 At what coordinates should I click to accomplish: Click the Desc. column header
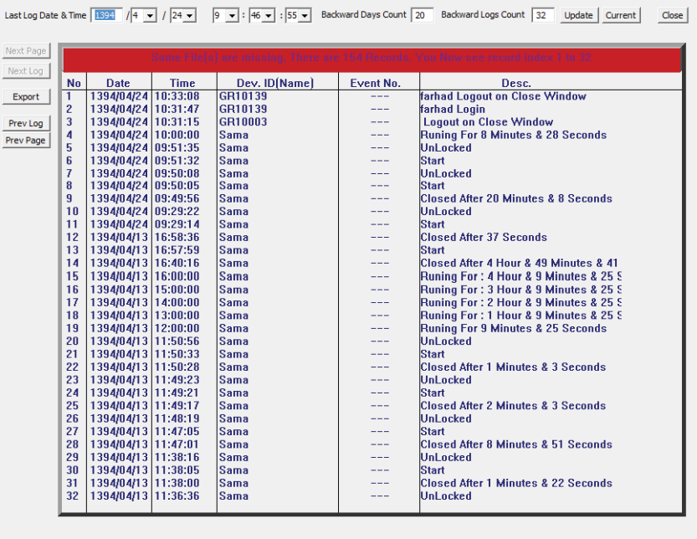click(515, 83)
